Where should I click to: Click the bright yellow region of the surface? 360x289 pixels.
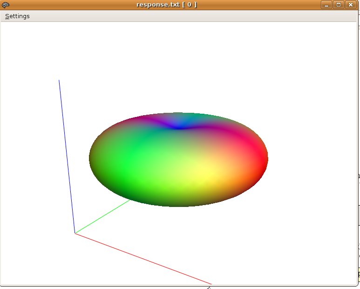(205, 175)
